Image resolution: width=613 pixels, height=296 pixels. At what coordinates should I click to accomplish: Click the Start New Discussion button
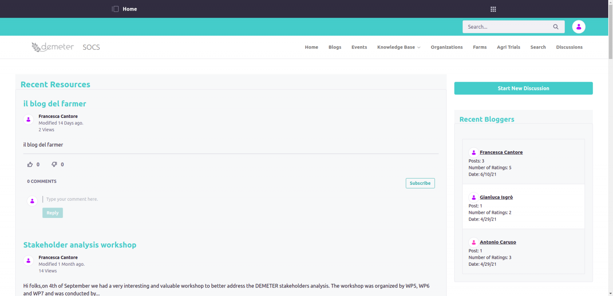pyautogui.click(x=523, y=88)
